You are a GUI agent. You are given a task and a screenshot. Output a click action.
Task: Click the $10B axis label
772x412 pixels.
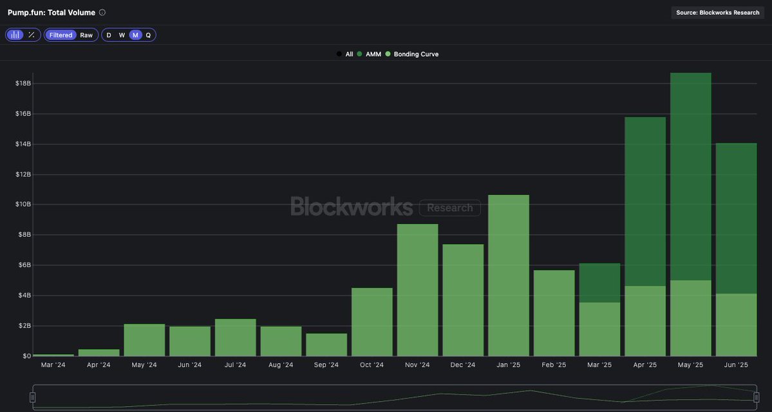(23, 204)
